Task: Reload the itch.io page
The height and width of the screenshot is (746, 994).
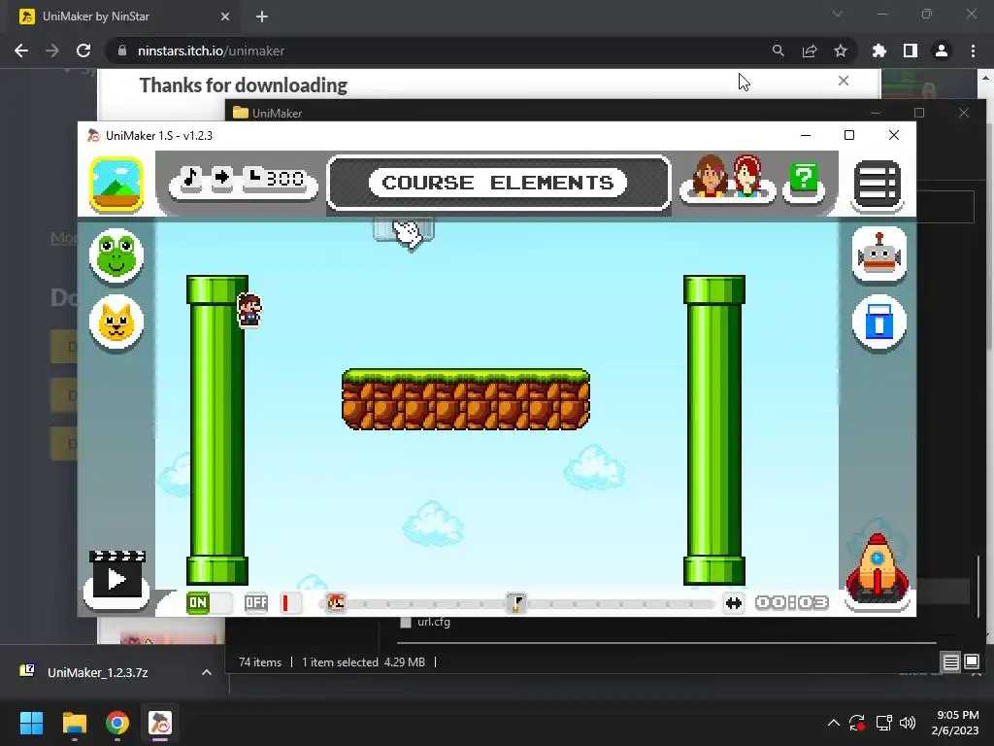Action: [x=83, y=51]
